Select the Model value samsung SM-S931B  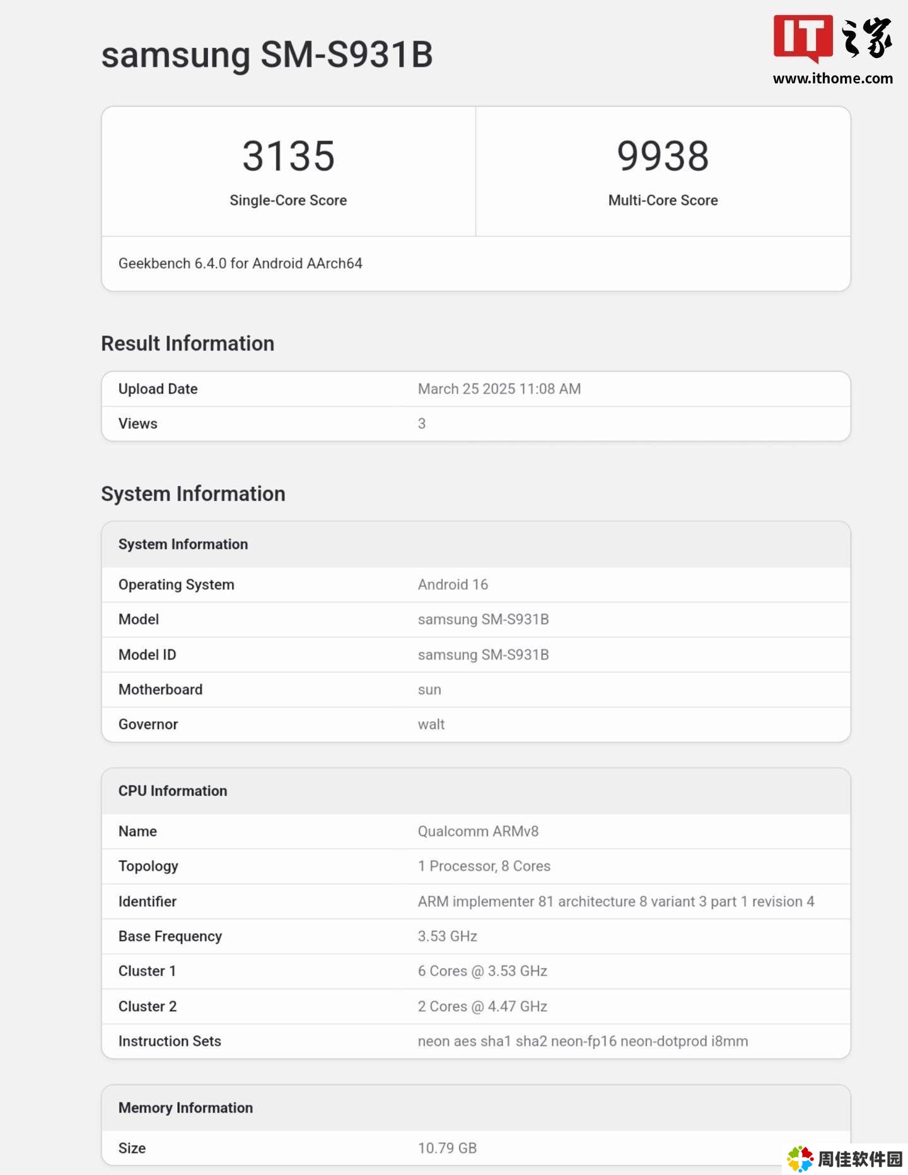tap(484, 620)
